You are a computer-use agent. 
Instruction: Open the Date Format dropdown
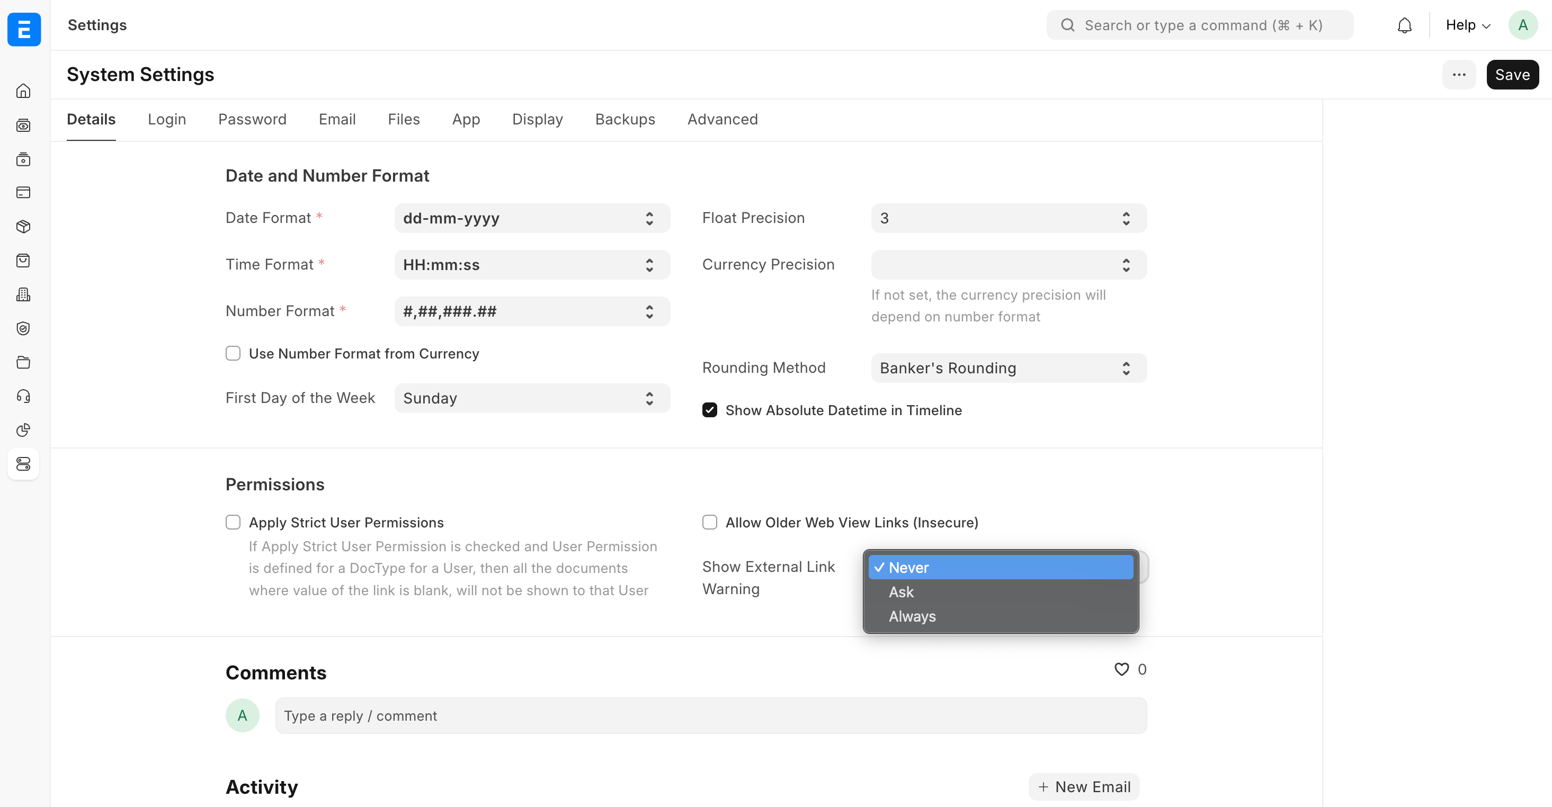(532, 218)
